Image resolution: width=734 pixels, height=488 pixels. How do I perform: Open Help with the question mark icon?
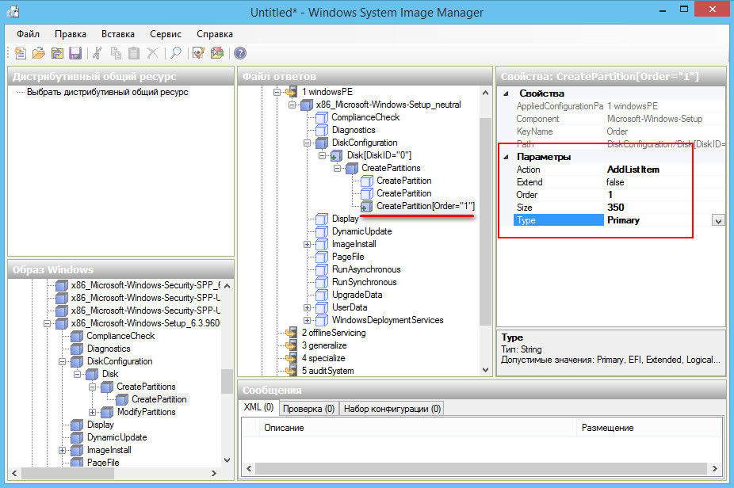pyautogui.click(x=240, y=53)
